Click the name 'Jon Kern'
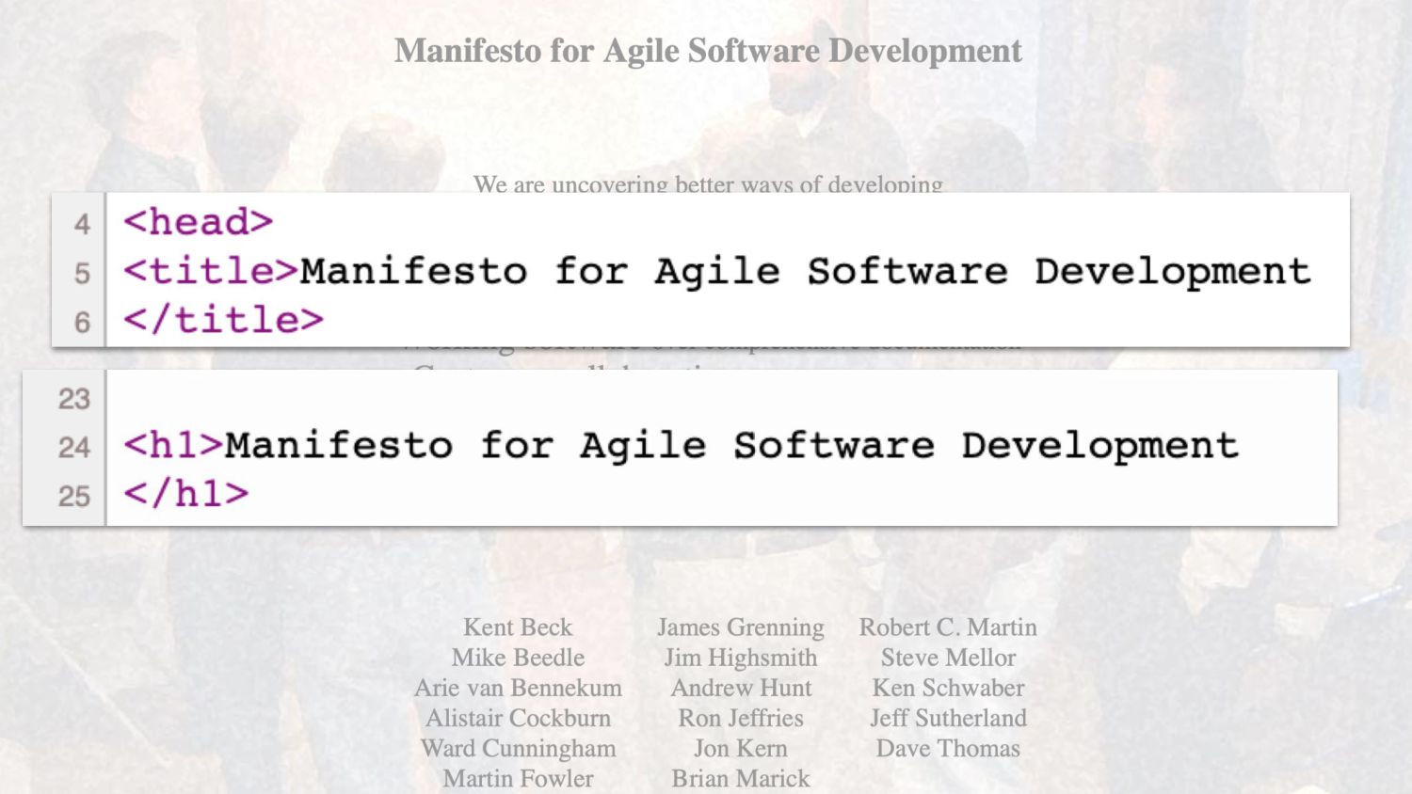 (741, 749)
